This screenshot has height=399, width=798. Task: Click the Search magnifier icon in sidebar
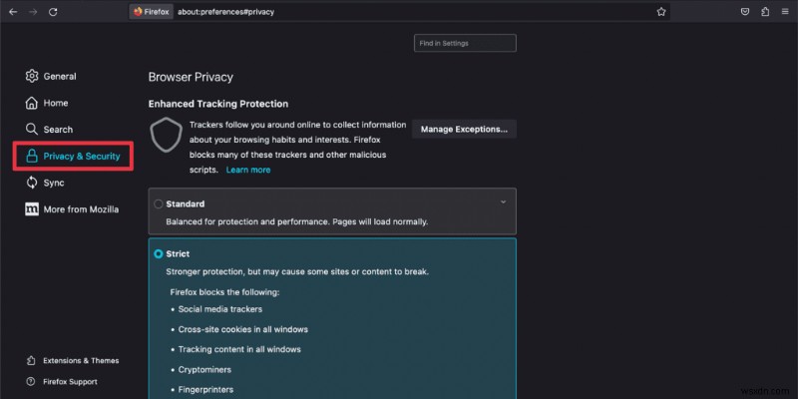32,130
